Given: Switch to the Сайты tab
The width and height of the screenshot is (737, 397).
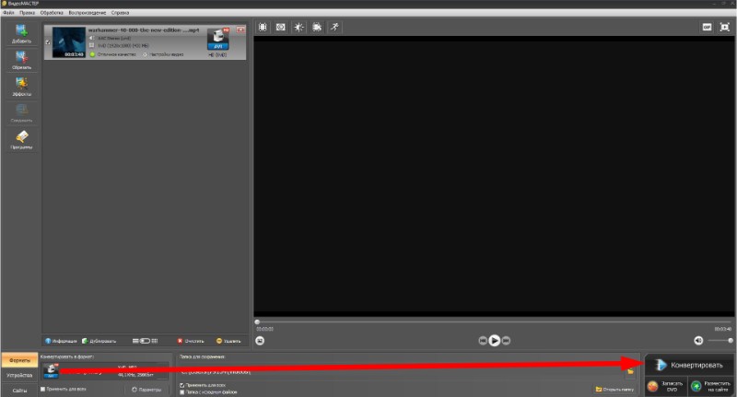Looking at the screenshot, I should 19,391.
